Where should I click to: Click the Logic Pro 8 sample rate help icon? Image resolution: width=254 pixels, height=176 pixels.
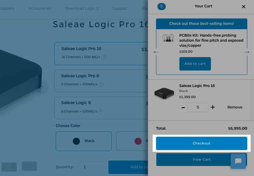click(101, 84)
